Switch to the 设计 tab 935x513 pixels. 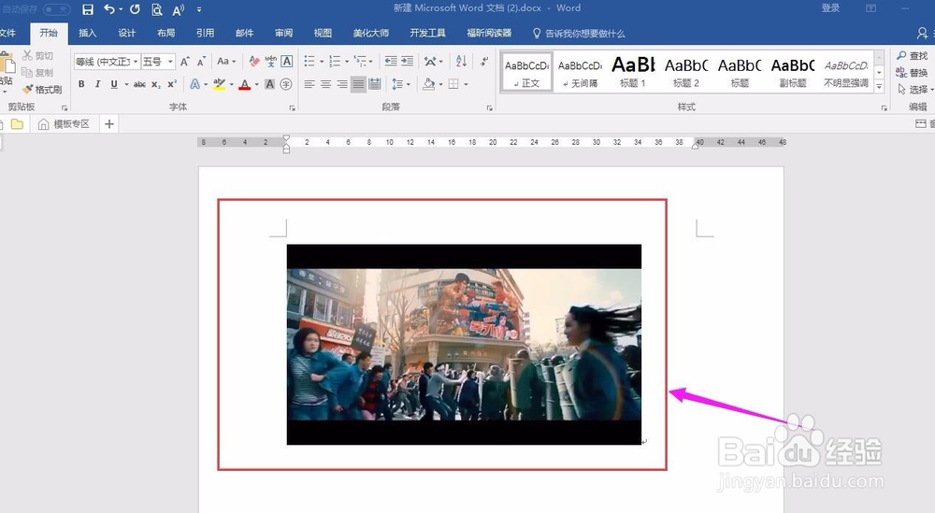tap(126, 34)
